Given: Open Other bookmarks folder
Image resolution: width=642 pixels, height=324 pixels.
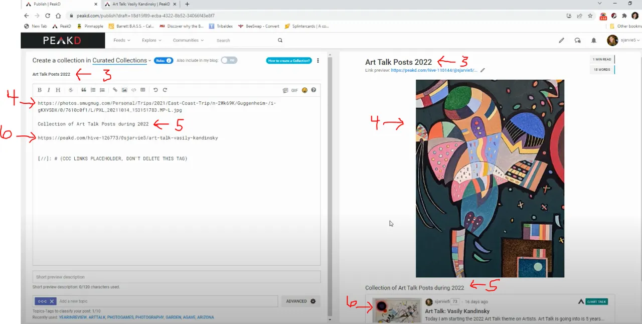Looking at the screenshot, I should [625, 26].
